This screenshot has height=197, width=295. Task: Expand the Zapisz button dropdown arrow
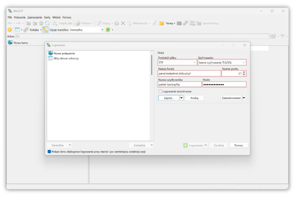181,98
